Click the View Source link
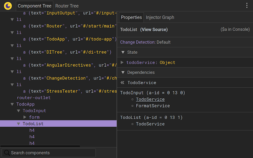Image resolution: width=253 pixels, height=158 pixels. click(x=154, y=30)
